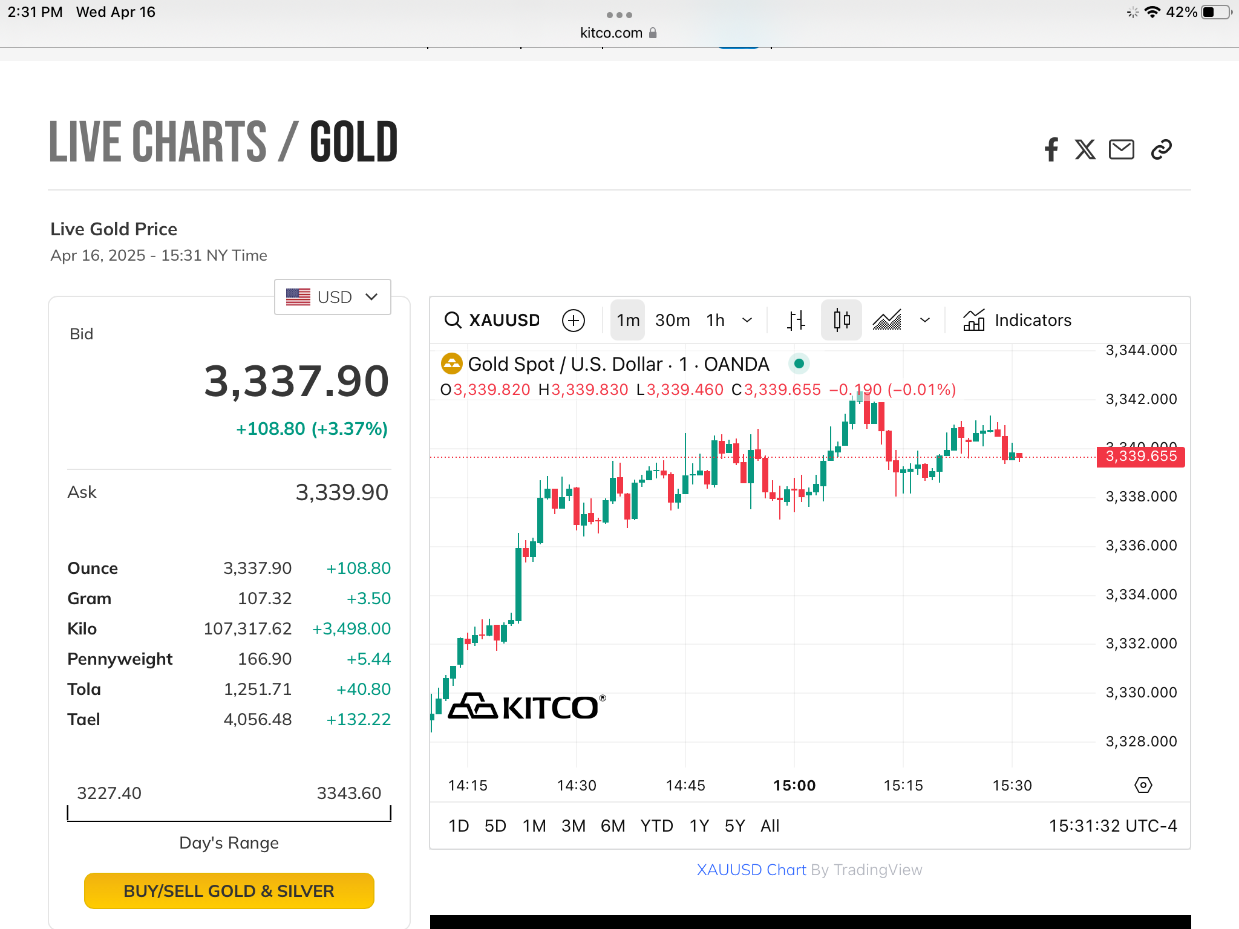Click LIVE CHARTS breadcrumb heading
The image size is (1239, 929).
[x=158, y=142]
